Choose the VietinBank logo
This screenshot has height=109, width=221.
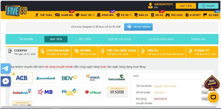tap(22, 92)
